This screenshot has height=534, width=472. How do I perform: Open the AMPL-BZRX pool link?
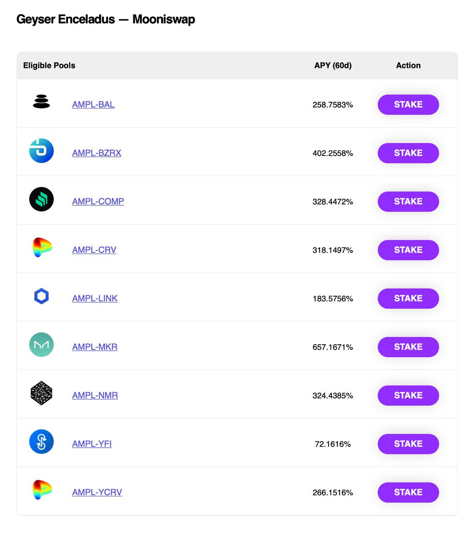(x=96, y=153)
